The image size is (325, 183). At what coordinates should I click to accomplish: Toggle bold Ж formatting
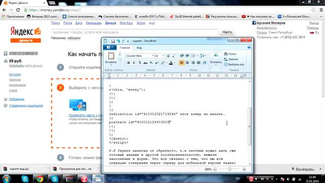128,63
